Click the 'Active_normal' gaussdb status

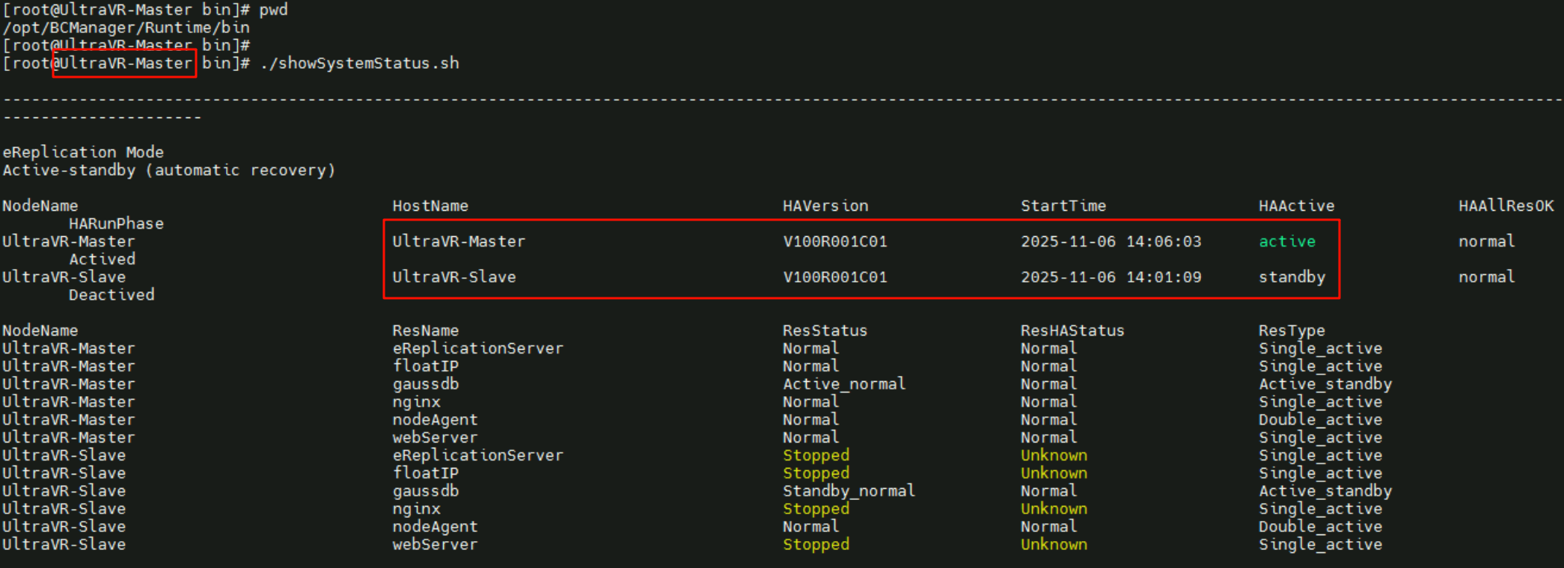(843, 384)
